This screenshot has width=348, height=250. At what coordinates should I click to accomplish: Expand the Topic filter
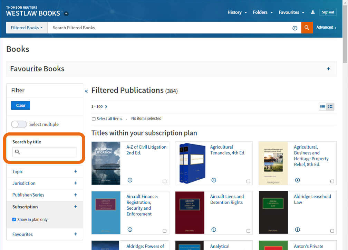point(76,171)
